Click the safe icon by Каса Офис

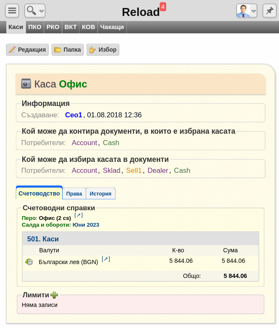tap(26, 84)
